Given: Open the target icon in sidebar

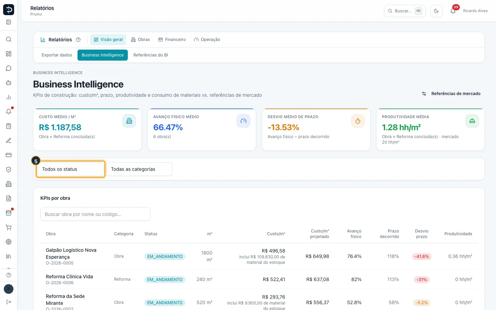Looking at the screenshot, I should click(x=9, y=242).
